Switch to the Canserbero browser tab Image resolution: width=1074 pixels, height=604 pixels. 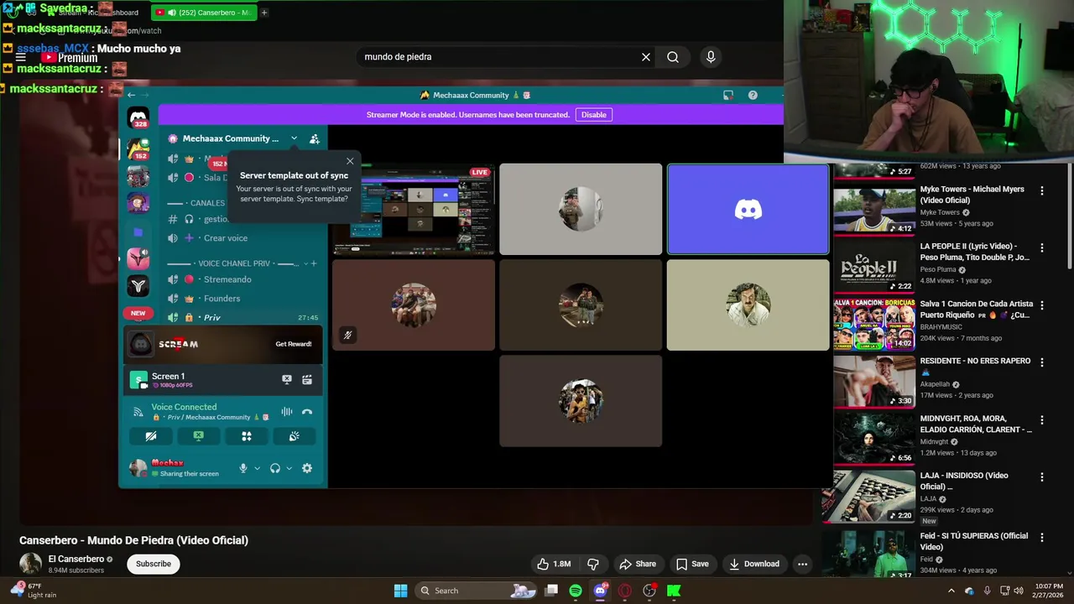coord(204,13)
